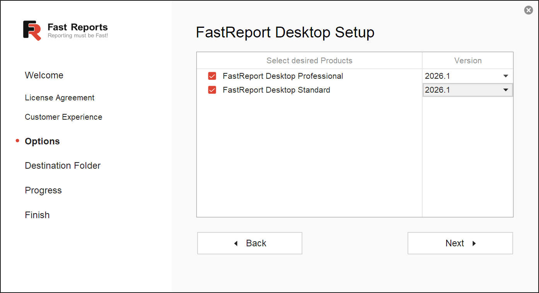The image size is (539, 293).
Task: Click the Select desired Products column header
Action: [309, 61]
